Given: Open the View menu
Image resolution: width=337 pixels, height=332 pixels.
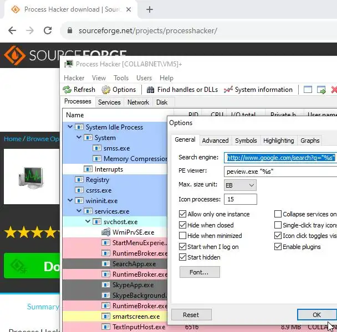Looking at the screenshot, I should click(x=99, y=78).
